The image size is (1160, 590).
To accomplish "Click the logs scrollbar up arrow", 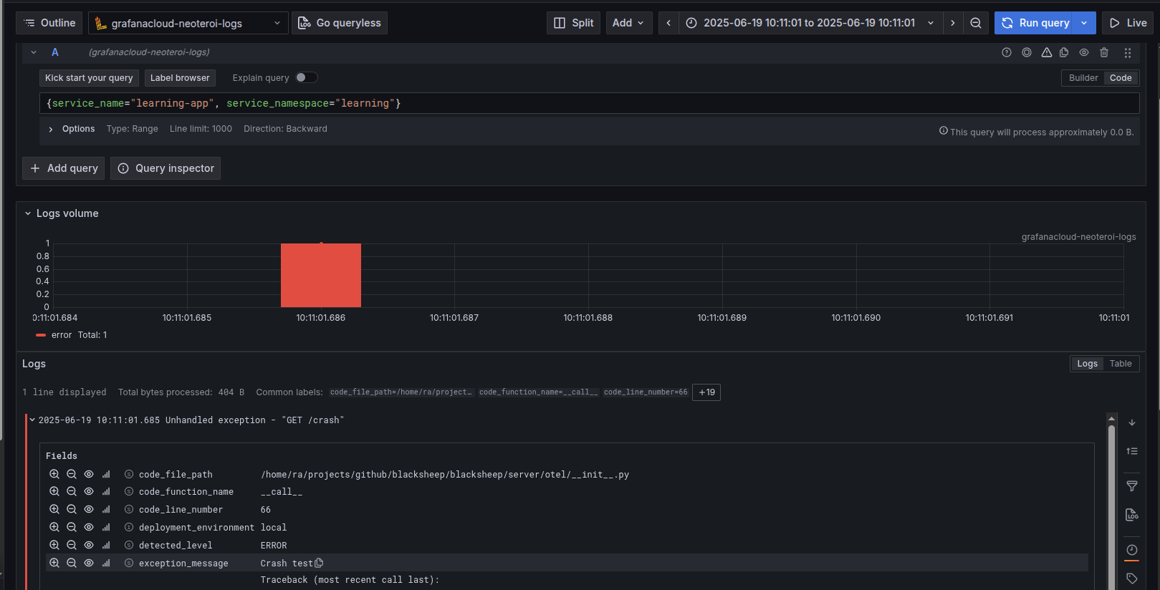I will tap(1112, 418).
